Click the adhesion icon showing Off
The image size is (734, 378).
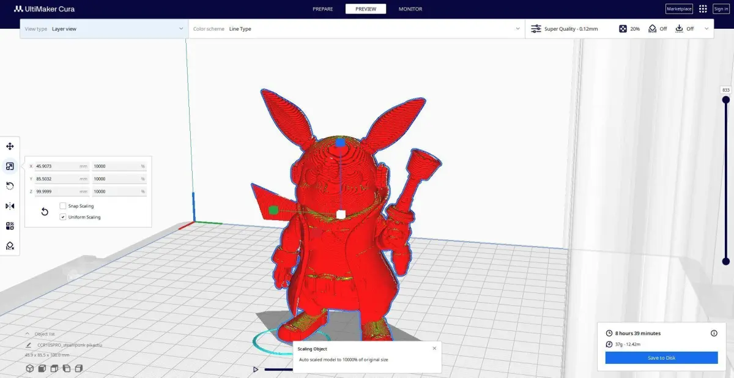click(679, 29)
